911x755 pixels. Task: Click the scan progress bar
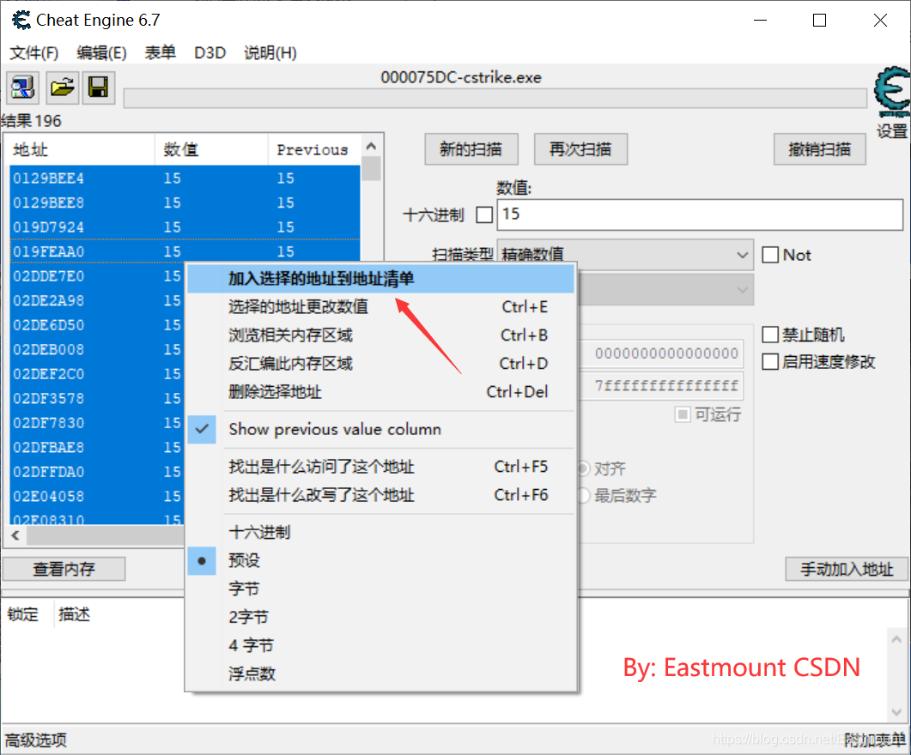click(x=495, y=98)
